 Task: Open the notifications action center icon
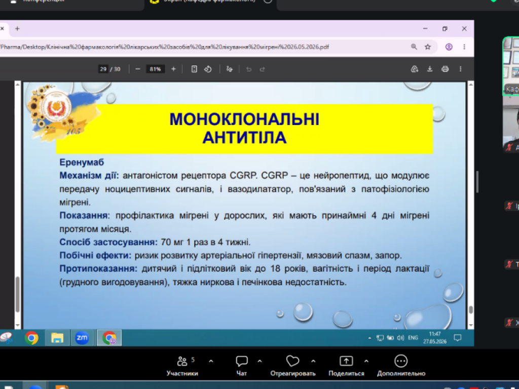(x=458, y=338)
